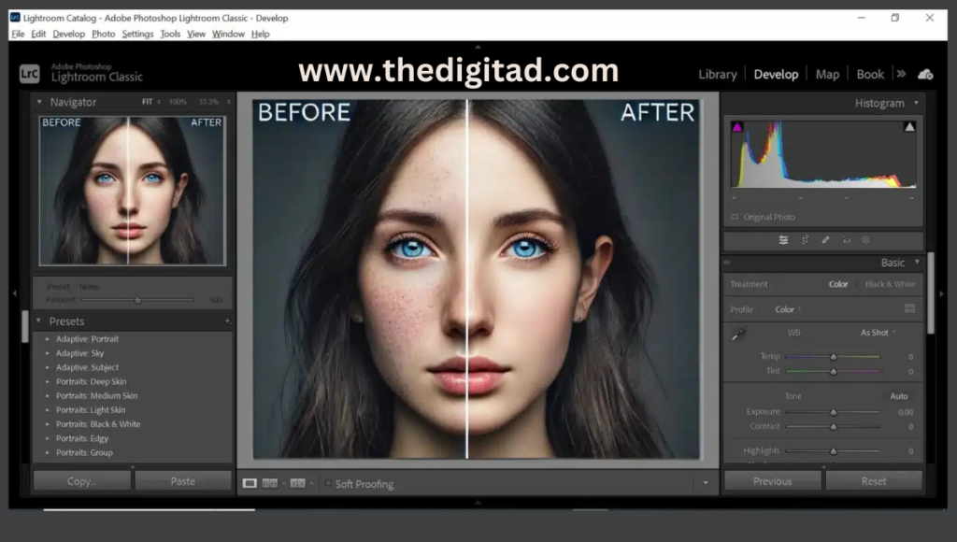Viewport: 957px width, 542px height.
Task: Set Navigator zoom to 100%
Action: pos(178,102)
